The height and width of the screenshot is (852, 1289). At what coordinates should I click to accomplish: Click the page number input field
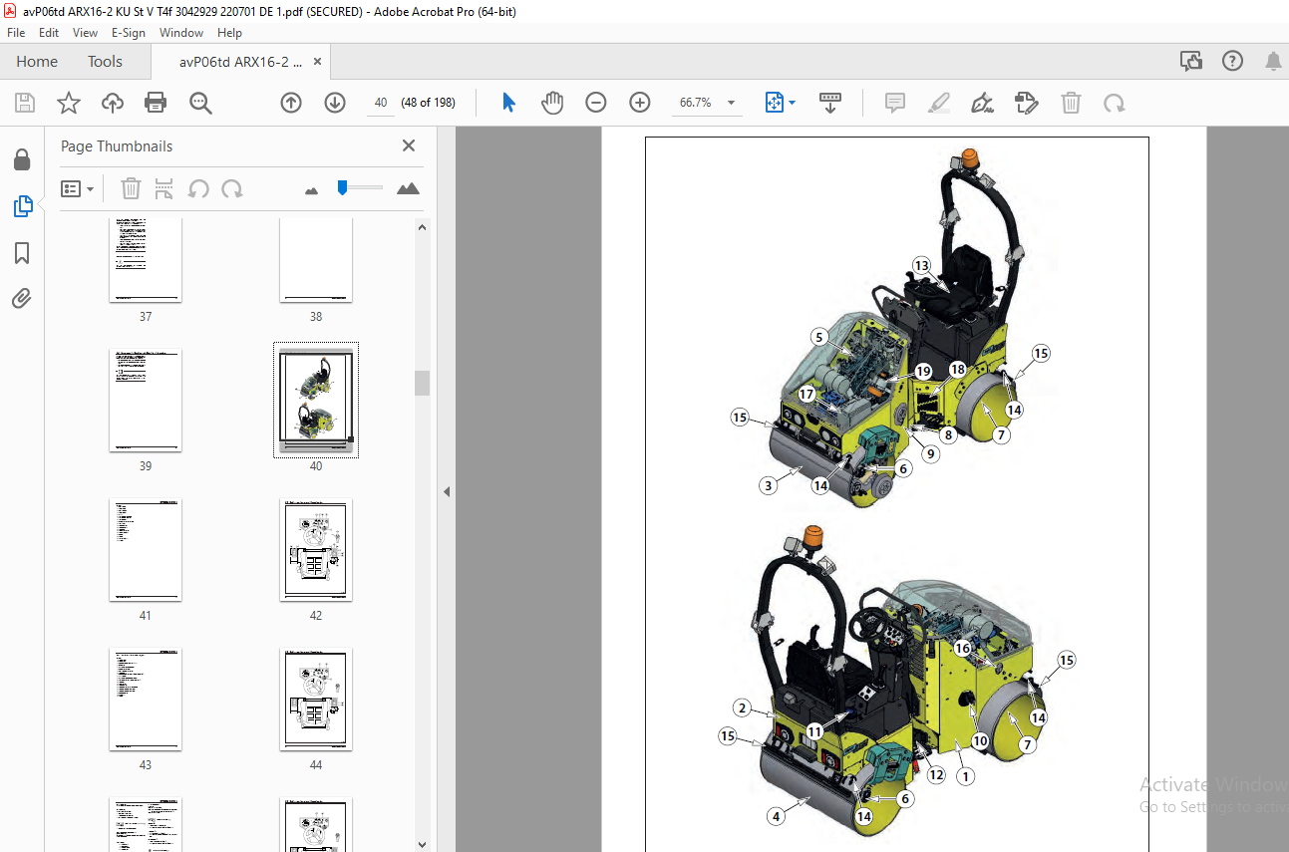pos(380,103)
